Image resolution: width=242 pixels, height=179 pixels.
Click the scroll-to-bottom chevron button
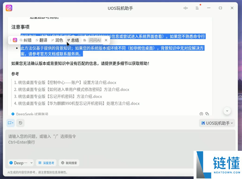pyautogui.click(x=227, y=111)
